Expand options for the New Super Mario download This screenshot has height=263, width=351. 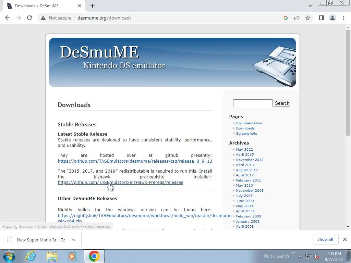pyautogui.click(x=73, y=240)
